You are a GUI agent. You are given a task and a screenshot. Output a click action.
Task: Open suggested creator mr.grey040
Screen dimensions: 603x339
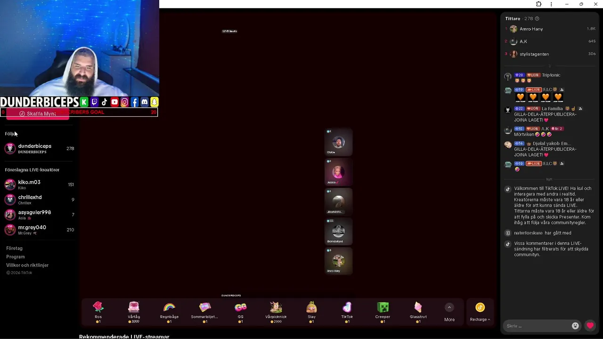40,230
